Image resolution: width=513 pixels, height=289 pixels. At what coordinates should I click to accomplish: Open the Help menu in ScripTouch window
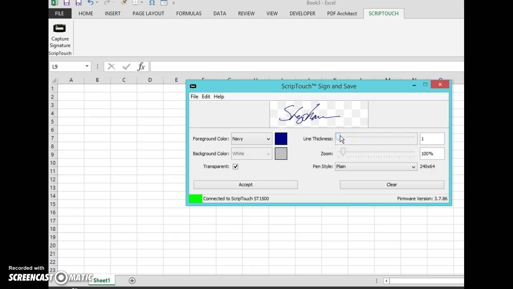click(219, 97)
